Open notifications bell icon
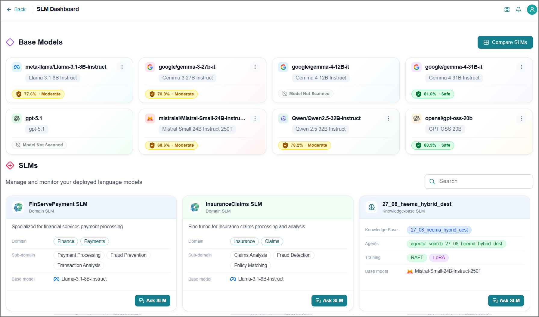The width and height of the screenshot is (539, 317). click(518, 10)
